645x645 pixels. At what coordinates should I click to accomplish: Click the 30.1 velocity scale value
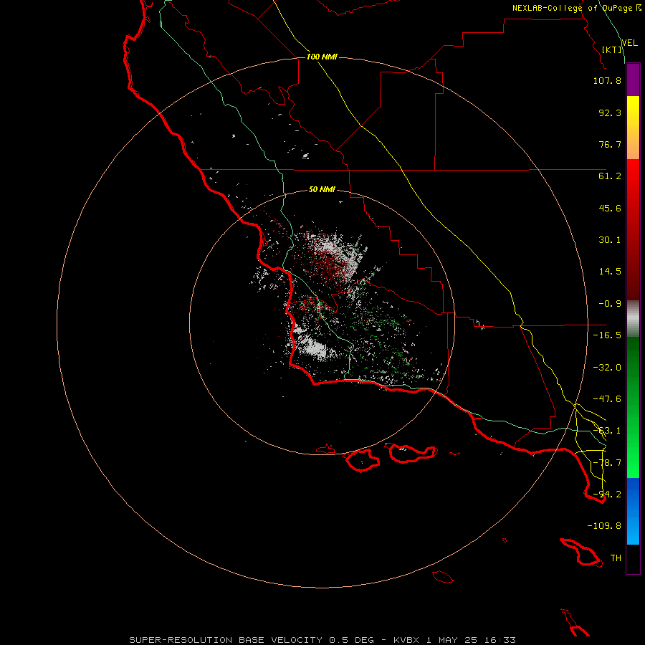point(610,240)
